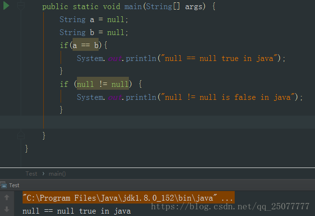This screenshot has width=315, height=216.
Task: Click the 'static' keyword in main declaration
Action: pyautogui.click(x=86, y=7)
